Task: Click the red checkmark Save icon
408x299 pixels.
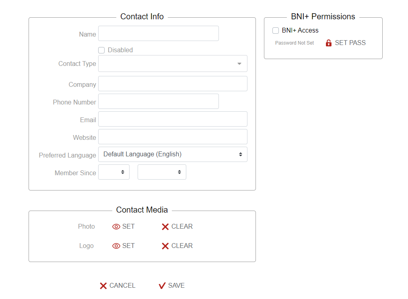Action: pos(162,286)
